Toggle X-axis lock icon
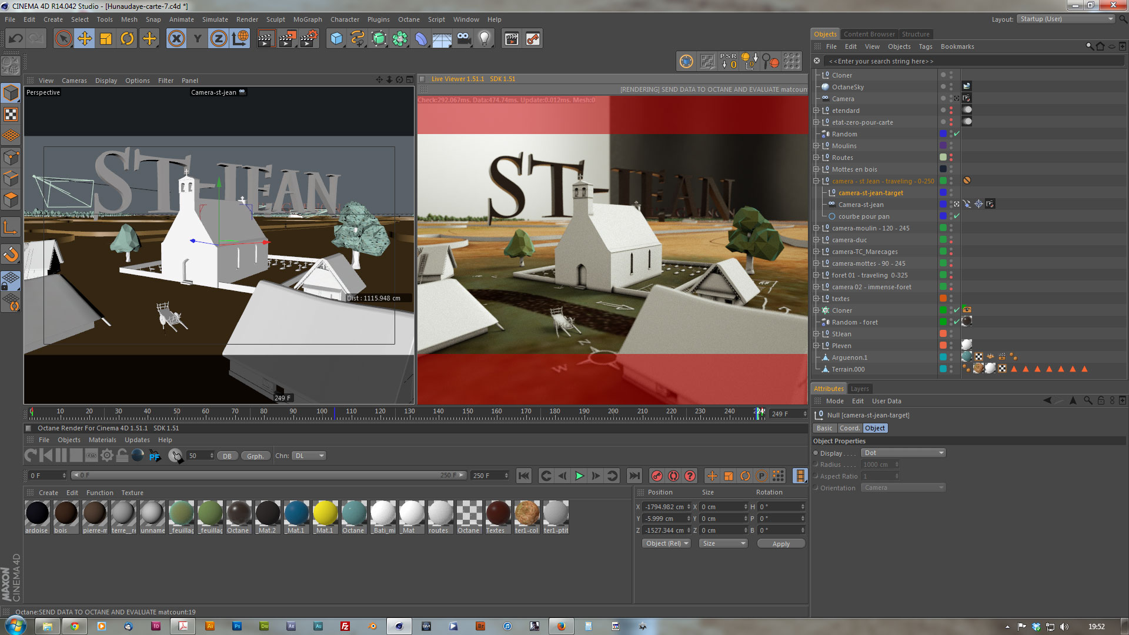Screen dimensions: 1129x635 176,39
